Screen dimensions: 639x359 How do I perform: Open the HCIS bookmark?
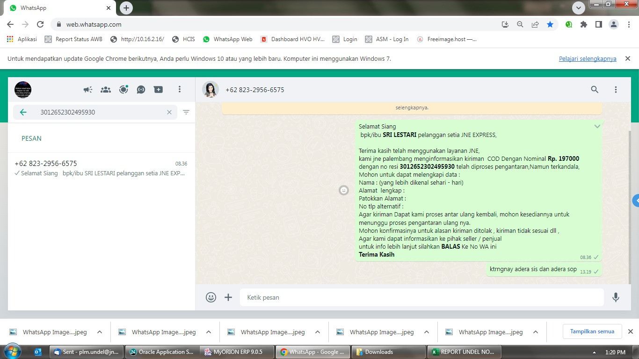[x=183, y=39]
